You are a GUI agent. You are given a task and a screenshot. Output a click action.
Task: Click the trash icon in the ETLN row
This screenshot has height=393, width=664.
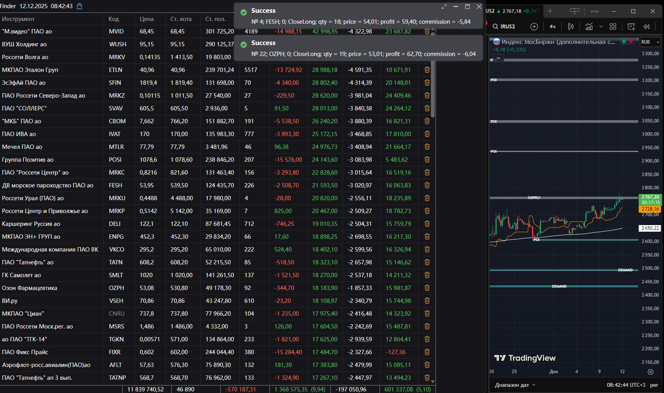[x=427, y=70]
